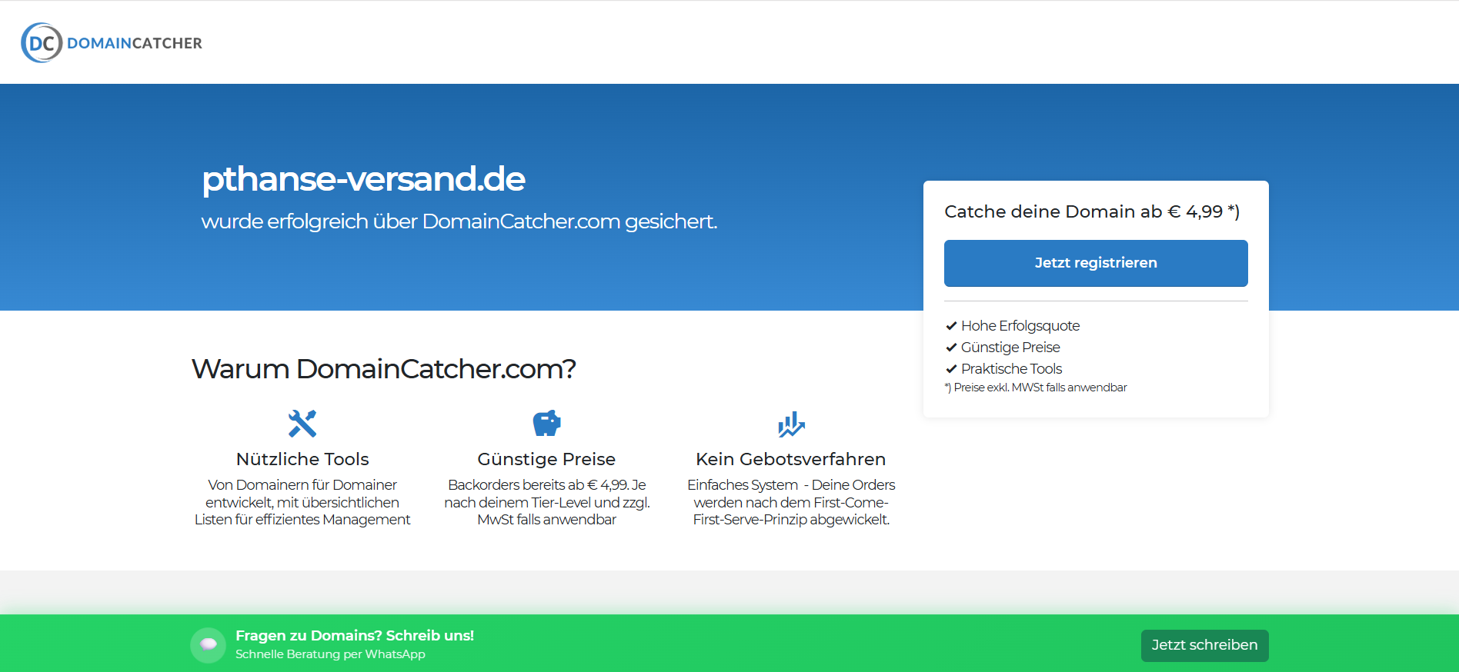Click the crossed tools wrench icon
The width and height of the screenshot is (1459, 672).
302,424
